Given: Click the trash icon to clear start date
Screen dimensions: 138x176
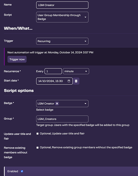Looking at the screenshot, I should click(x=76, y=81).
